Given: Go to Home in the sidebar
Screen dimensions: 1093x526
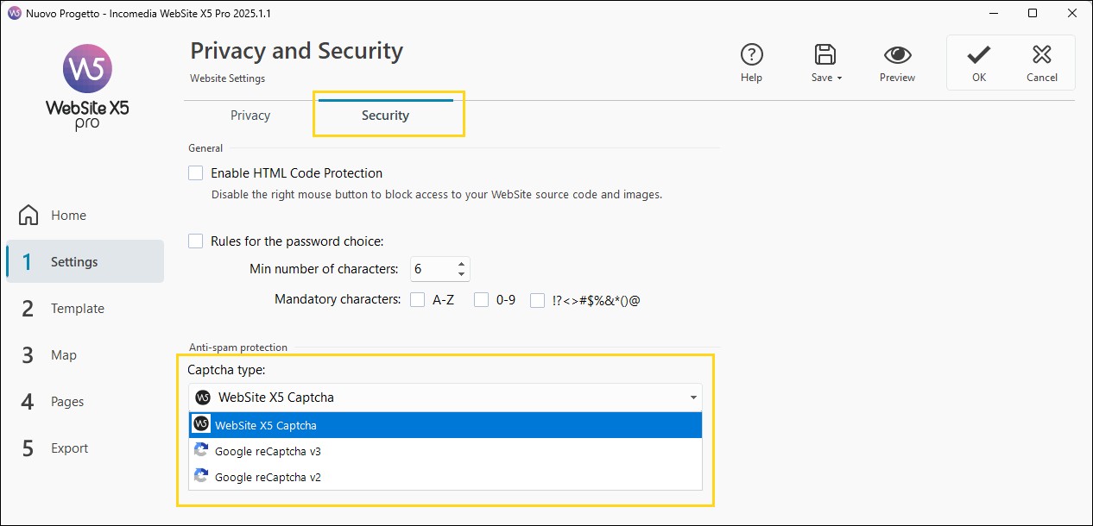Looking at the screenshot, I should (85, 216).
